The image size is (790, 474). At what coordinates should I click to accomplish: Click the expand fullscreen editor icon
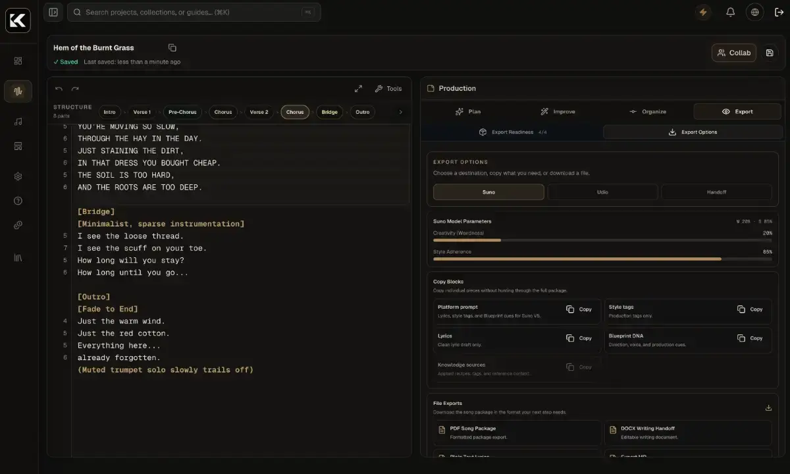click(358, 89)
